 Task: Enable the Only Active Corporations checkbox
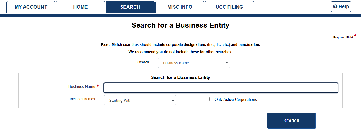pos(211,99)
